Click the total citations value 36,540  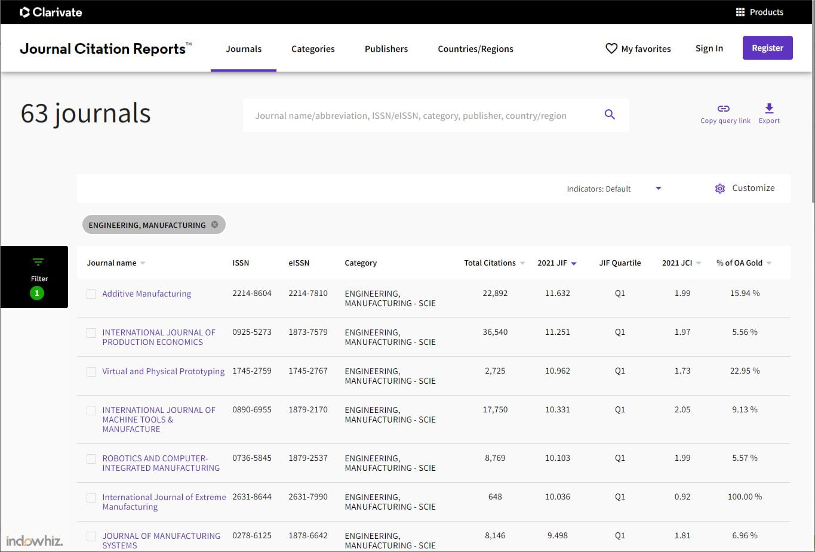tap(495, 332)
